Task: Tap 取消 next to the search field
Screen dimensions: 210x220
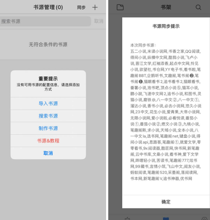Action: [x=99, y=21]
